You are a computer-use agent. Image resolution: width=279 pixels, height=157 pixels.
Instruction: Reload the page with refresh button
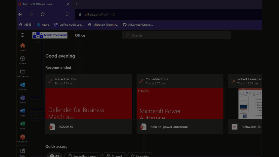tap(43, 14)
